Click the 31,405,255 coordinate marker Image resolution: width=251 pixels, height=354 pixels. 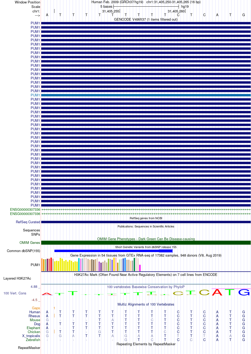tap(111, 11)
